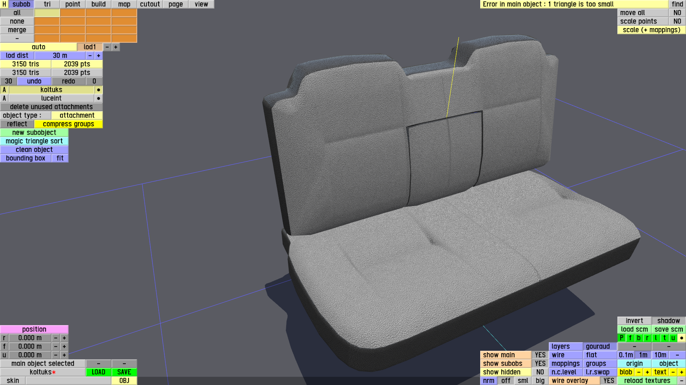Select the 't' top view button
The height and width of the screenshot is (385, 686).
(x=664, y=338)
